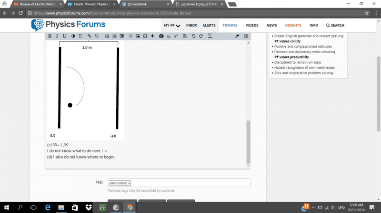Insert media using the film icon

click(x=145, y=36)
